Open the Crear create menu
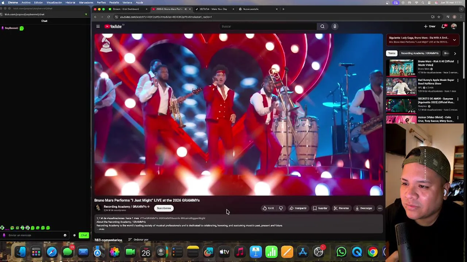Viewport: 467px width, 262px height. coord(430,26)
